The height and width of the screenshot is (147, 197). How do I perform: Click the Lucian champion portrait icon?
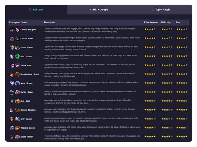12,39
